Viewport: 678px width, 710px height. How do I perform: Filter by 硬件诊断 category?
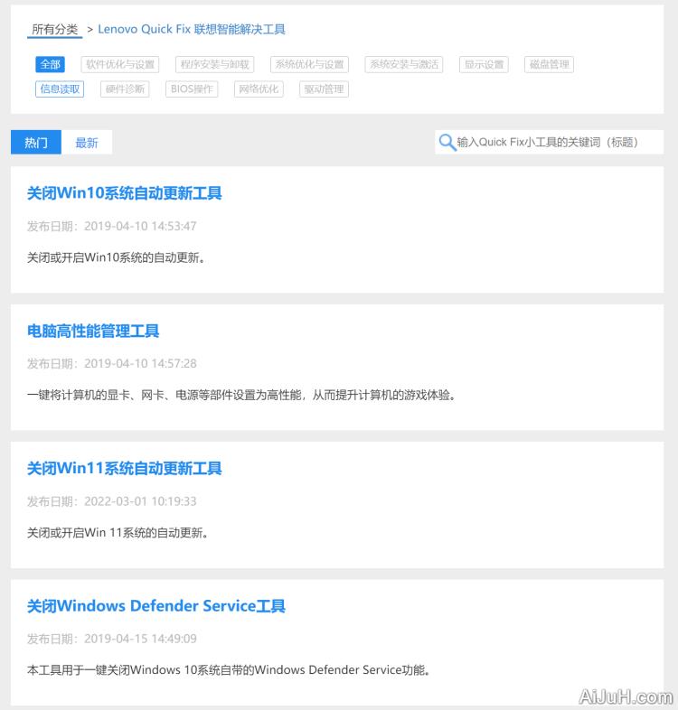[x=125, y=89]
